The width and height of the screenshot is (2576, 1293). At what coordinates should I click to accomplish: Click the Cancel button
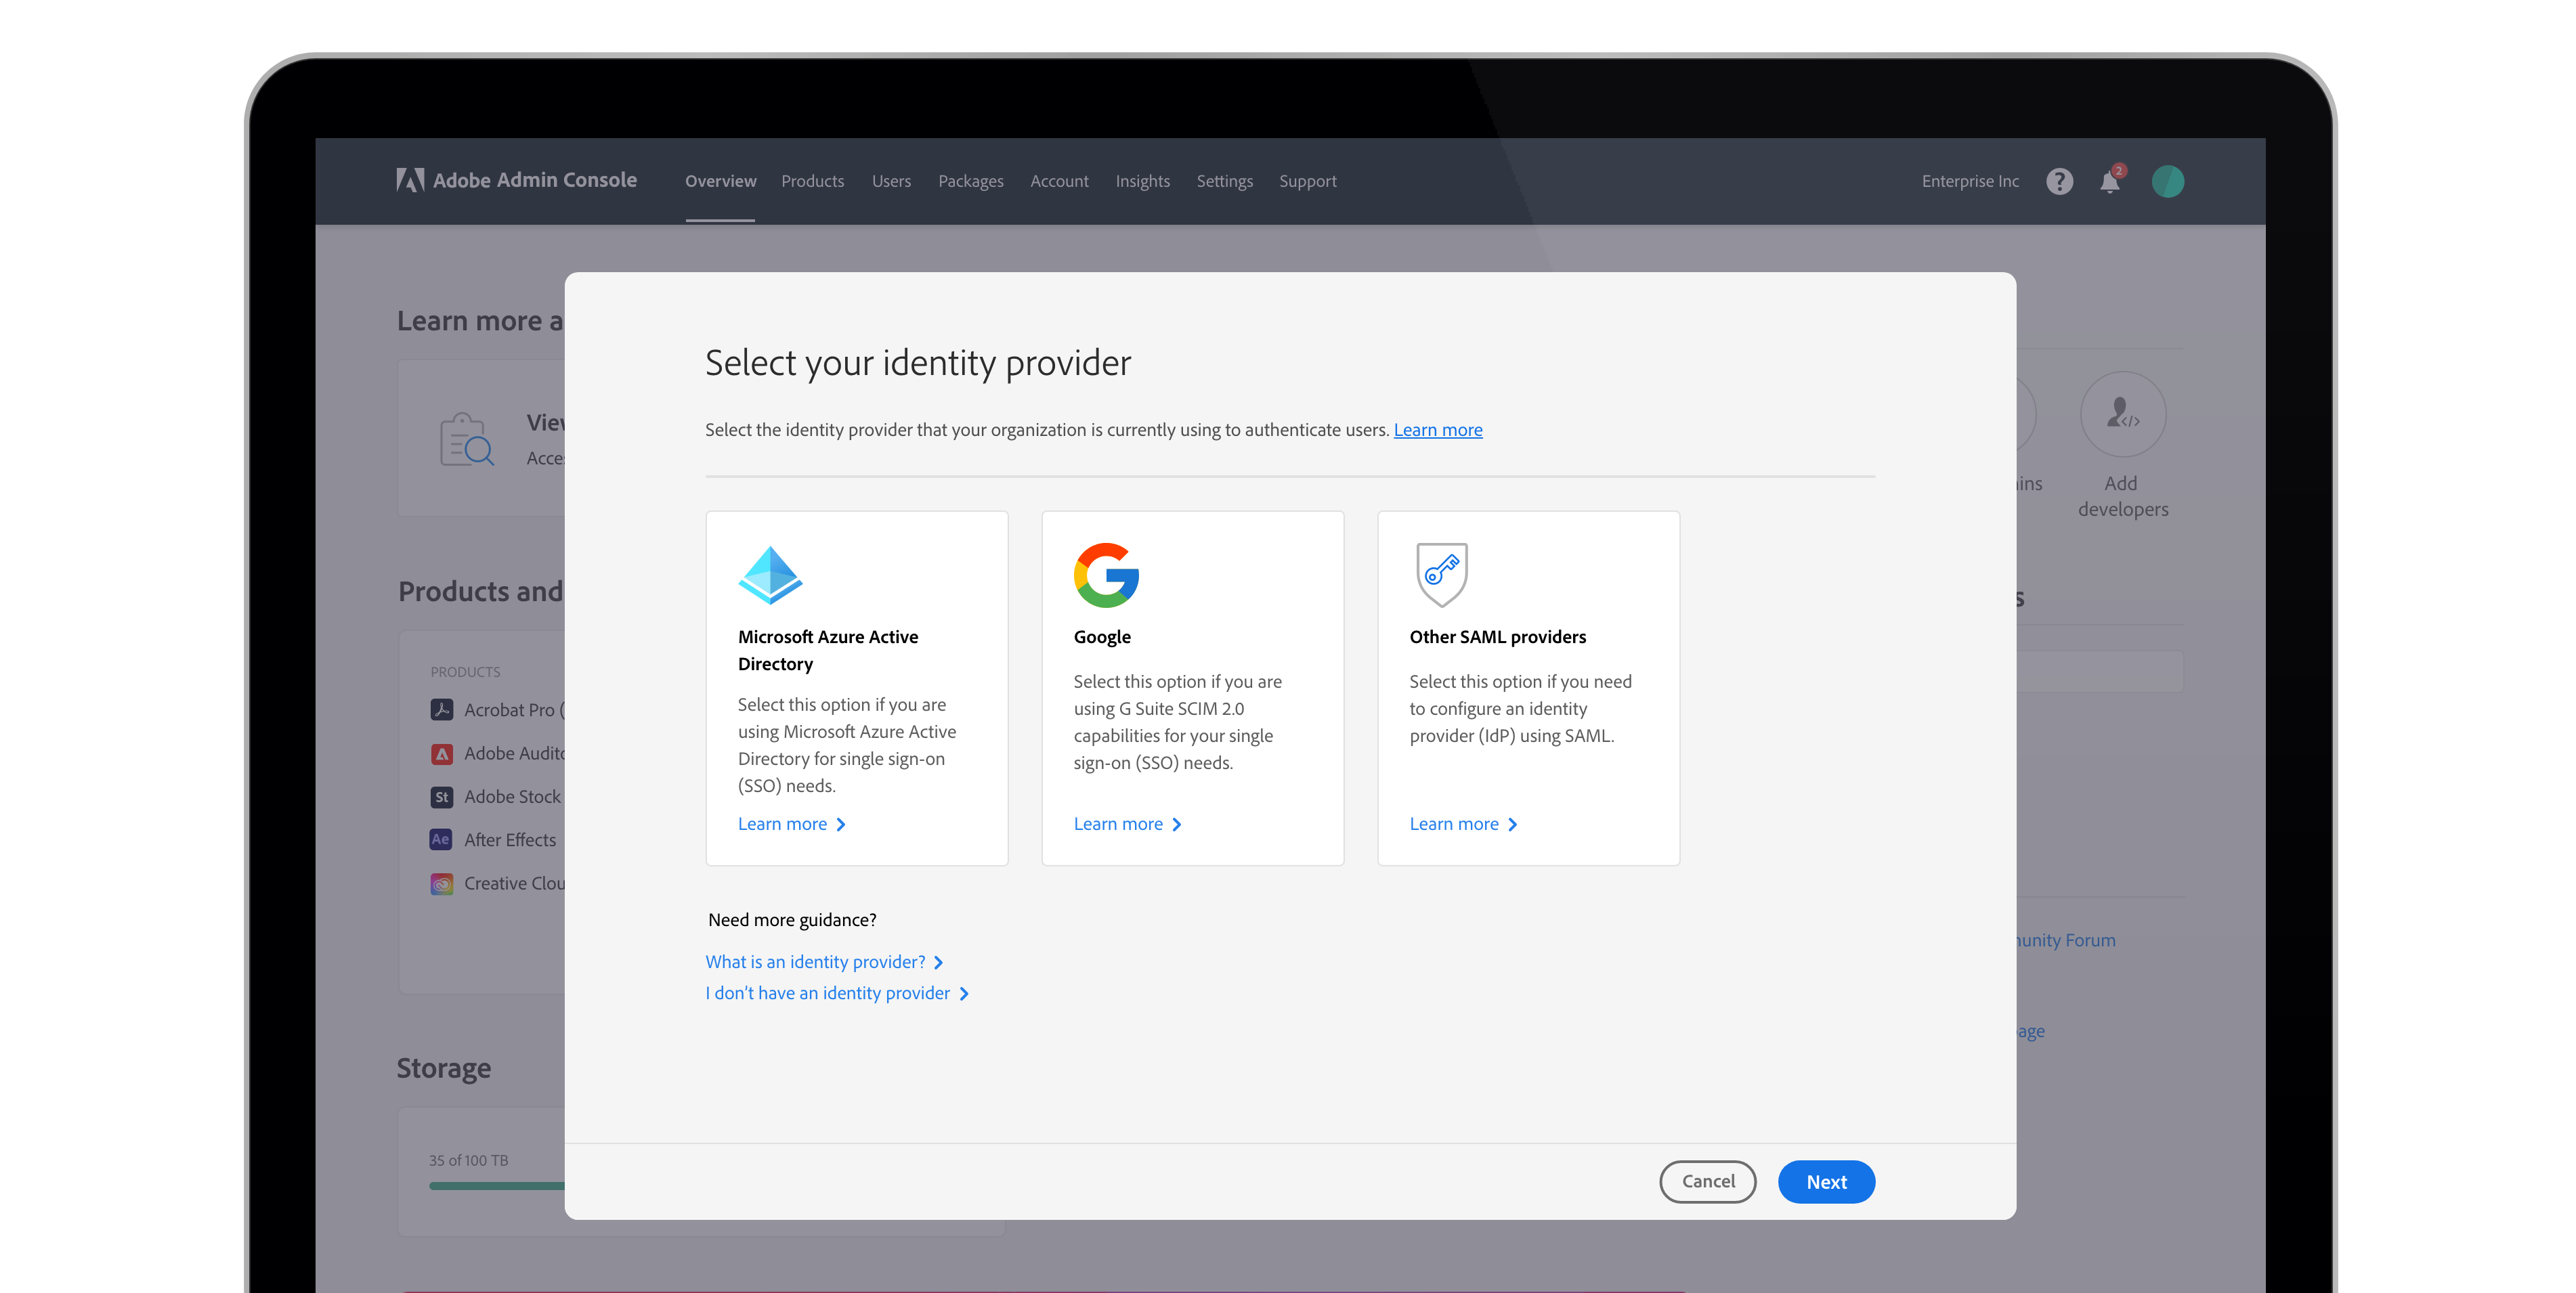pos(1708,1182)
